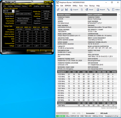Click the wrench settings icon
121x118 pixels.
pyautogui.click(x=108, y=10)
